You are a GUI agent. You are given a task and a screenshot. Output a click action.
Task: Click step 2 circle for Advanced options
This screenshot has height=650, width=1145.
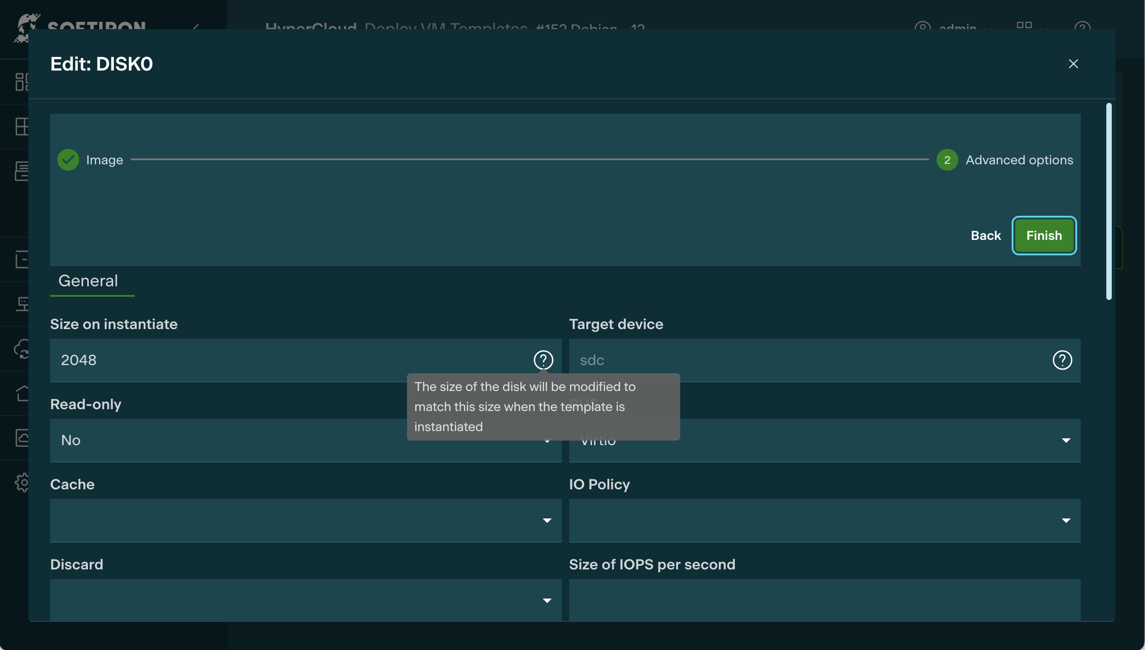(947, 160)
